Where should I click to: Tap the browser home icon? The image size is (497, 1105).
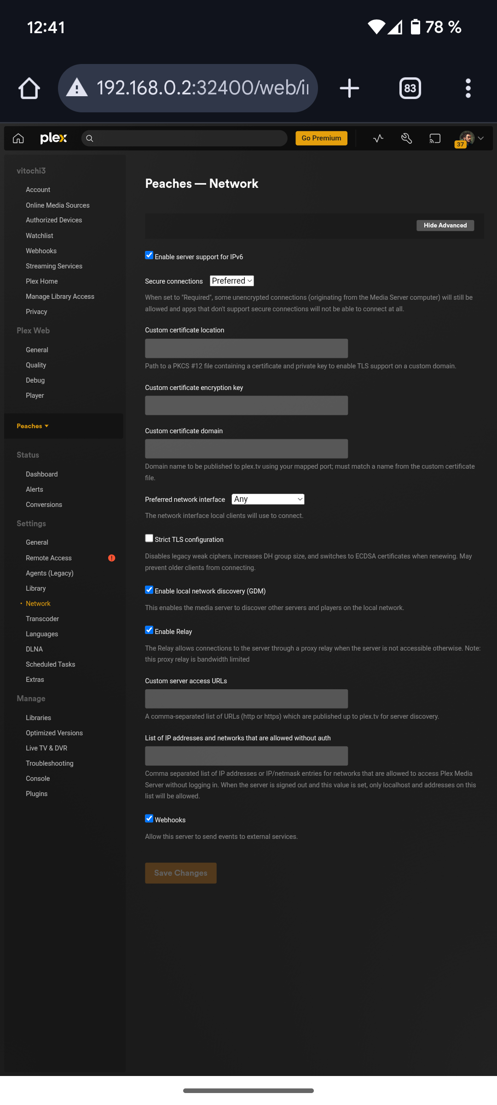tap(29, 88)
